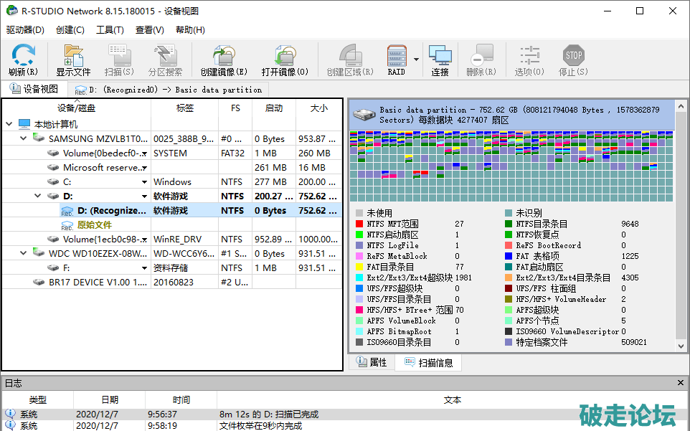
Task: Open the 工具(T) menu
Action: pyautogui.click(x=110, y=30)
